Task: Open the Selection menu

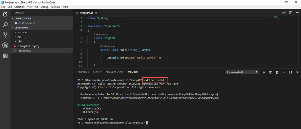Action: pos(19,7)
